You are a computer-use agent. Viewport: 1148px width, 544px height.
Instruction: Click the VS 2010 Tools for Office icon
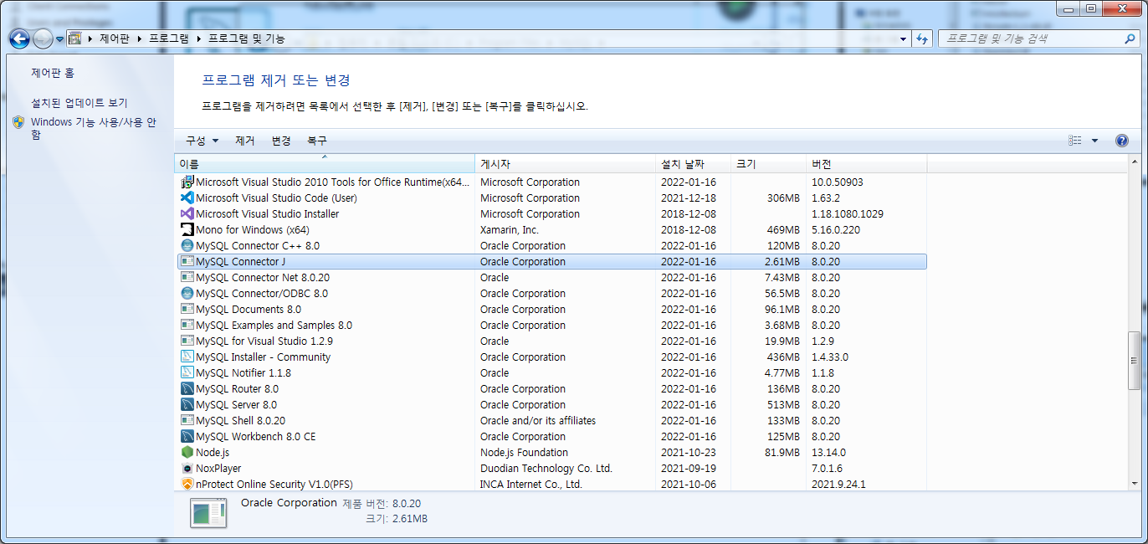point(187,182)
